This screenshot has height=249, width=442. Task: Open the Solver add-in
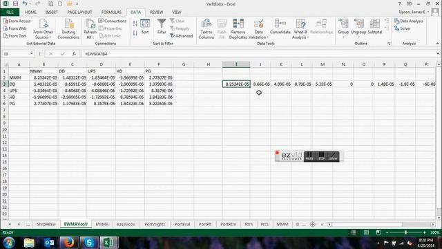coord(403,28)
